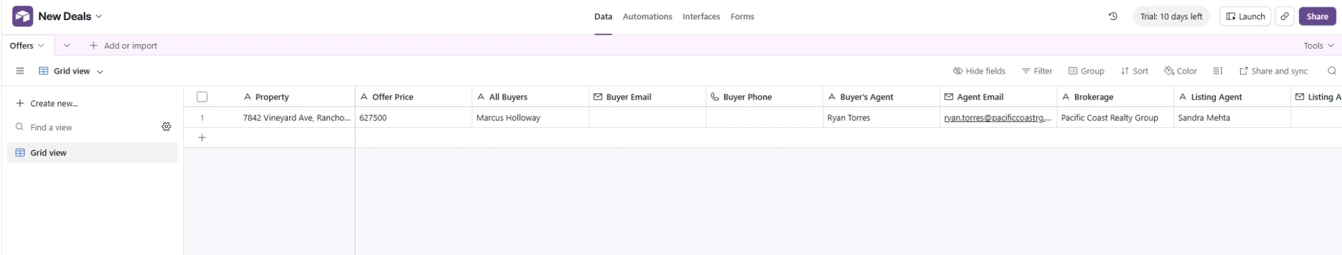Click the Brokerage column header
1342x255 pixels.
tap(1115, 97)
